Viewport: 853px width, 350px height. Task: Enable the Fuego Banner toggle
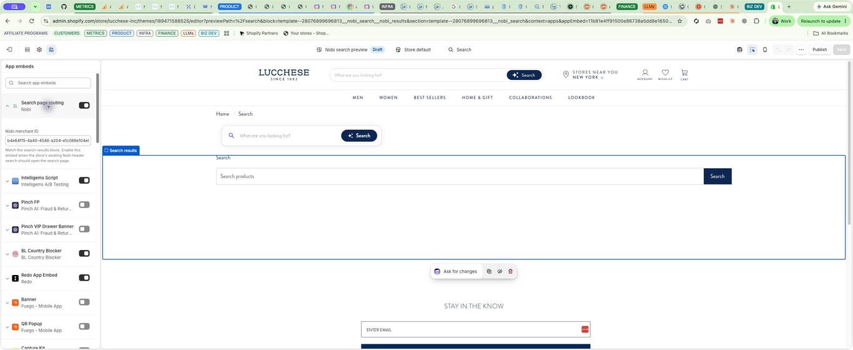pyautogui.click(x=84, y=302)
